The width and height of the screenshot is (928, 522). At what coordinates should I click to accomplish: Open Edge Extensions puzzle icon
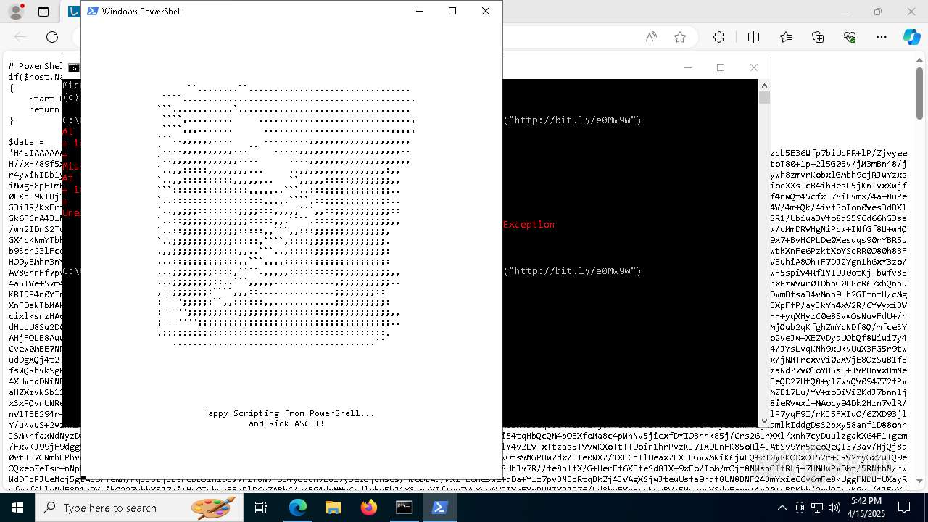718,37
